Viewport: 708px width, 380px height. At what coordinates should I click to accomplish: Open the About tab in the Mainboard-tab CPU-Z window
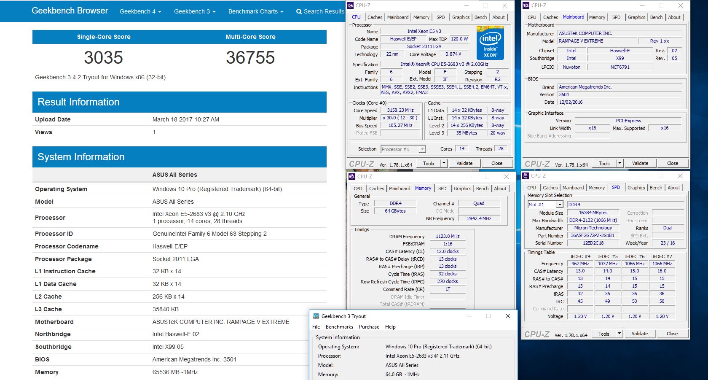(674, 17)
